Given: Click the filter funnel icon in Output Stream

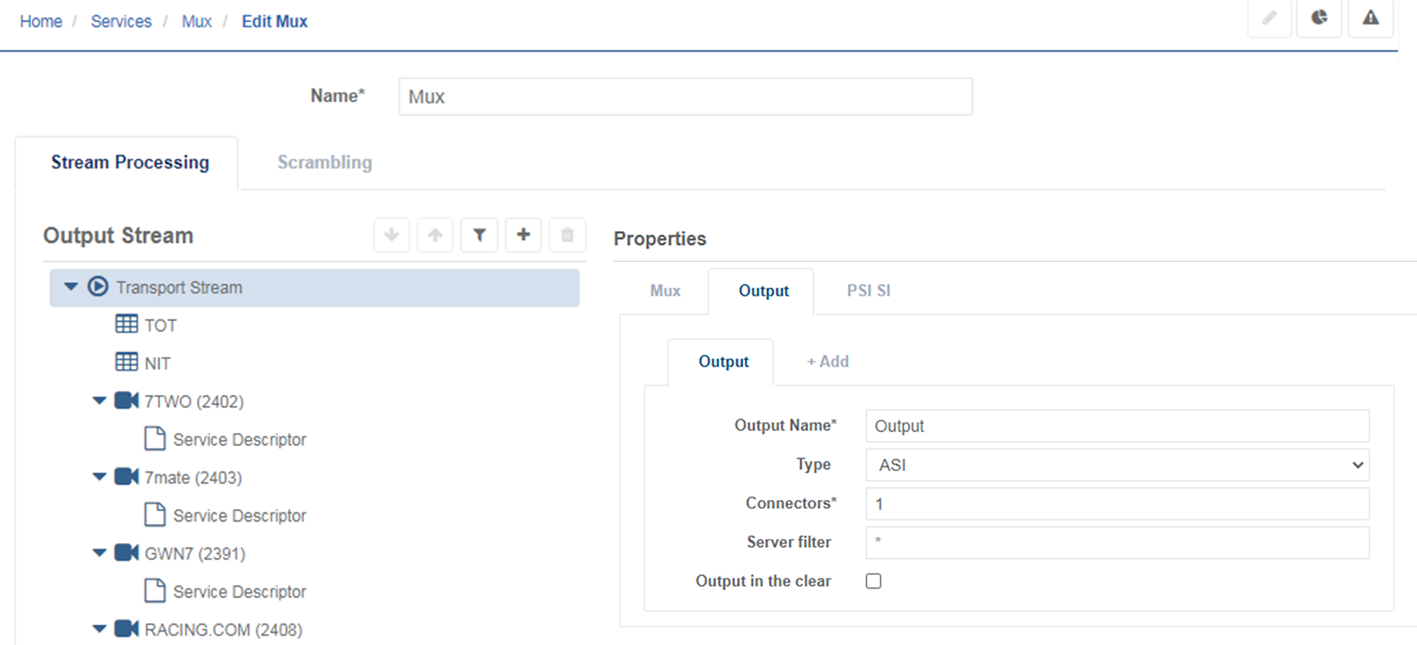Looking at the screenshot, I should coord(479,235).
